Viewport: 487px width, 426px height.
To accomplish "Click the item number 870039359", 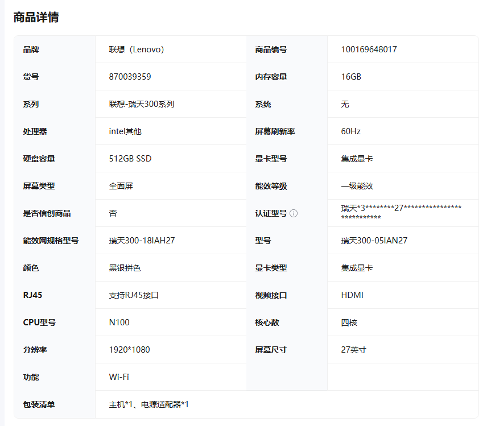I will 130,77.
